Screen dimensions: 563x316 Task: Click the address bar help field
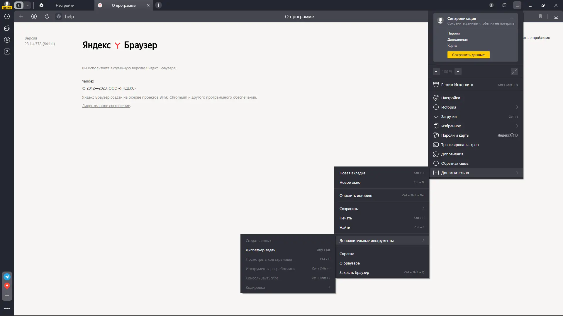[x=69, y=17]
